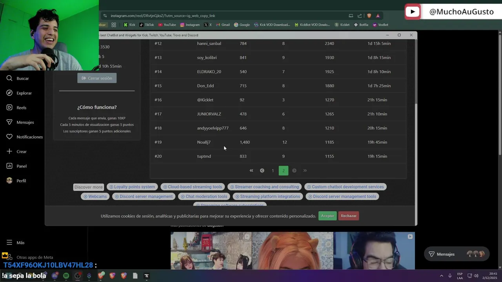
Task: Select leaderboard page 1
Action: pos(273,170)
